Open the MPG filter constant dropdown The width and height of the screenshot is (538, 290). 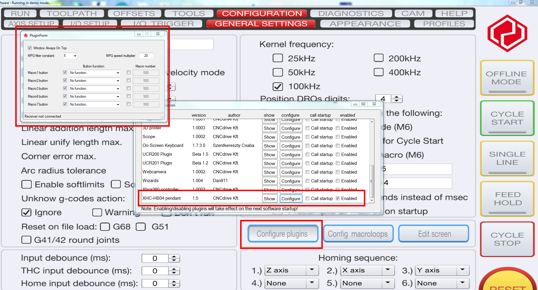coord(75,56)
